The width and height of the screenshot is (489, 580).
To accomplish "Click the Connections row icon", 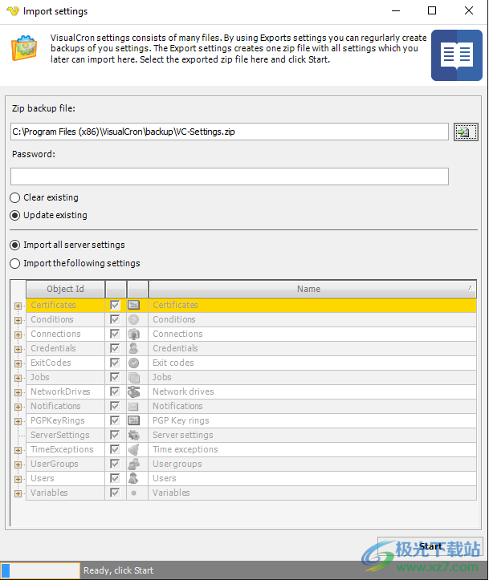I will pos(133,334).
